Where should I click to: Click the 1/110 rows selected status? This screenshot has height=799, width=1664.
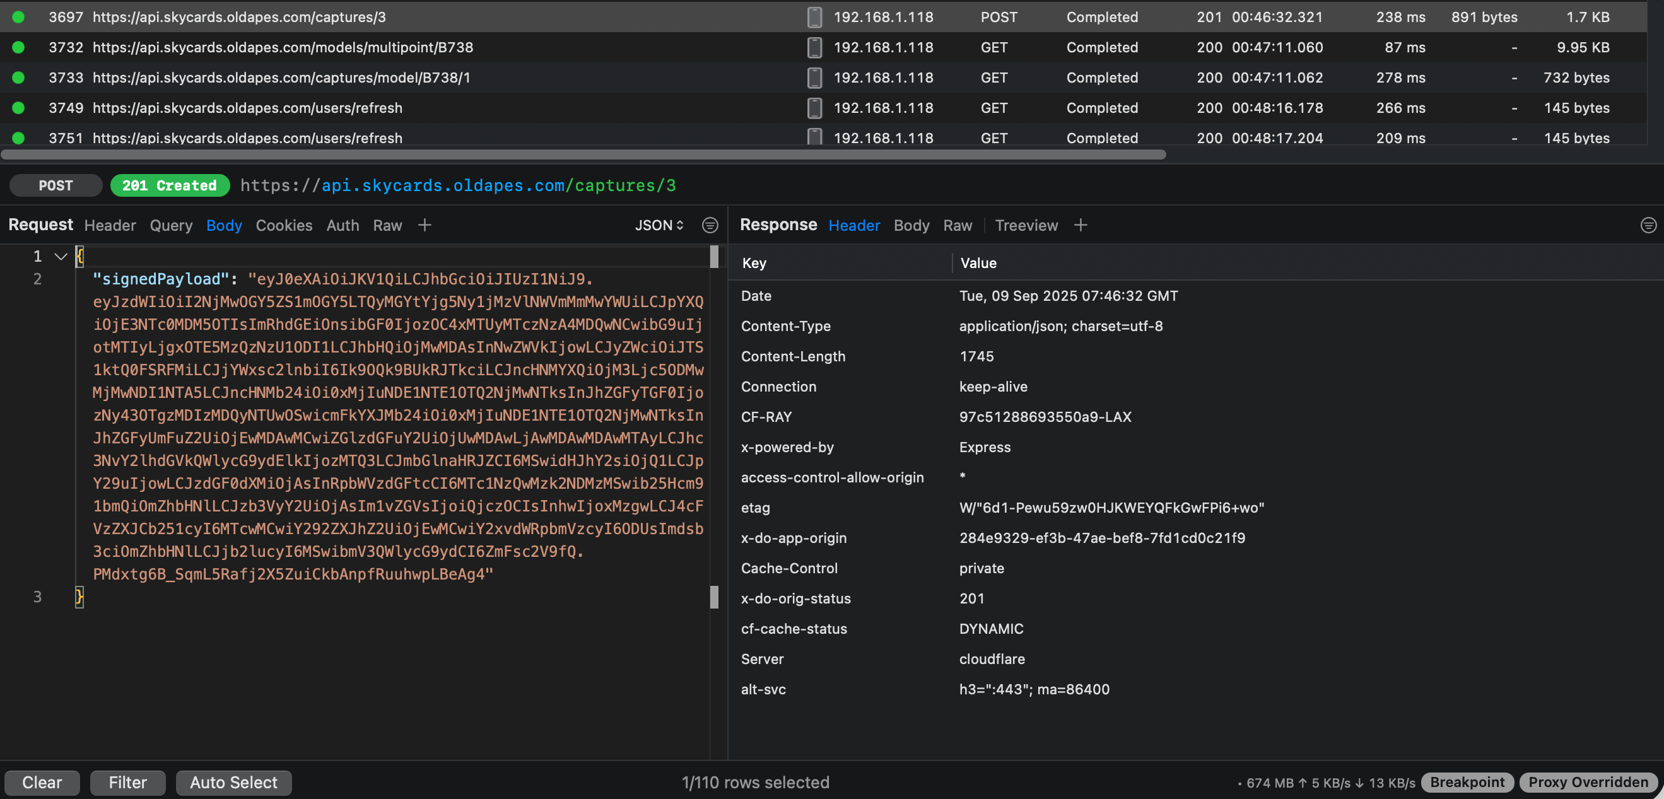[x=755, y=782]
